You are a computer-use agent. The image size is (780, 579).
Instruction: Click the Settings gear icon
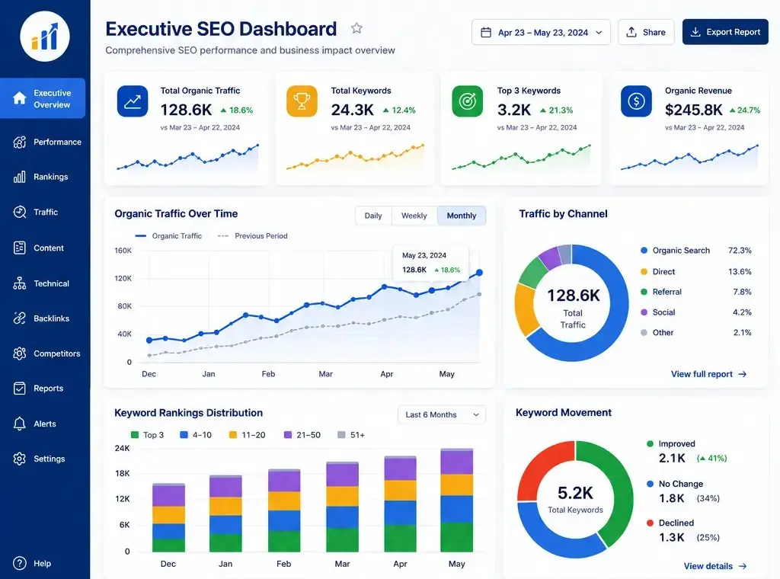(19, 459)
